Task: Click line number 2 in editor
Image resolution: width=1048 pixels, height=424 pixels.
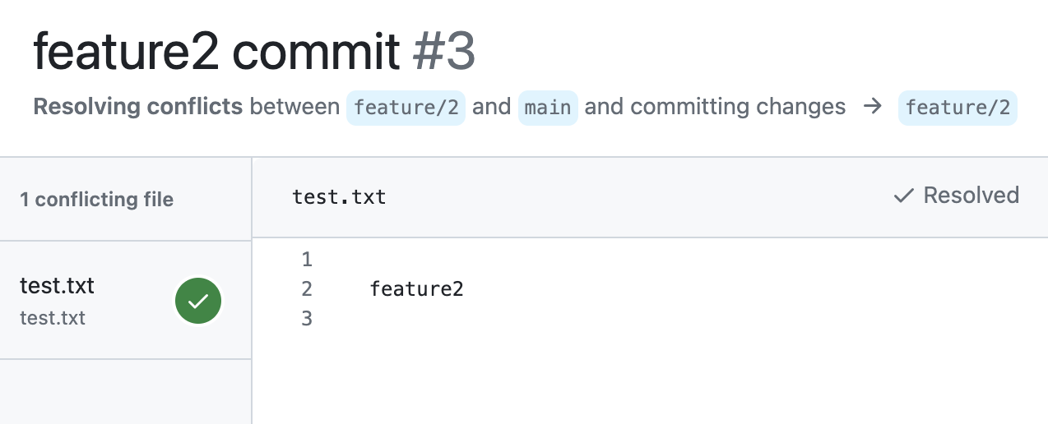Action: (x=307, y=288)
